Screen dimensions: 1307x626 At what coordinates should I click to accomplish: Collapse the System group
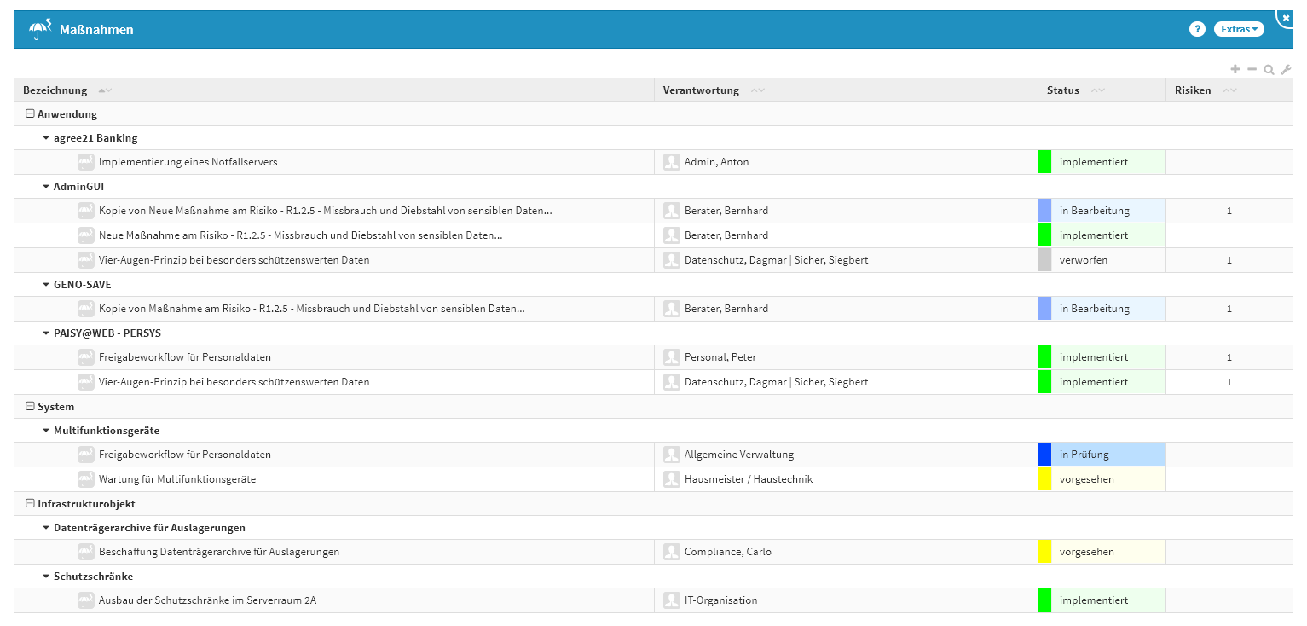tap(30, 407)
